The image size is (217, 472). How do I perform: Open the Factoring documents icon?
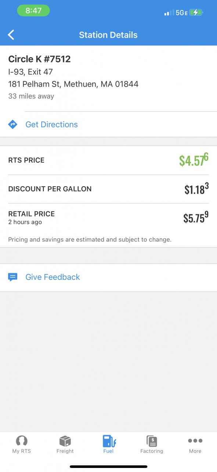click(152, 441)
